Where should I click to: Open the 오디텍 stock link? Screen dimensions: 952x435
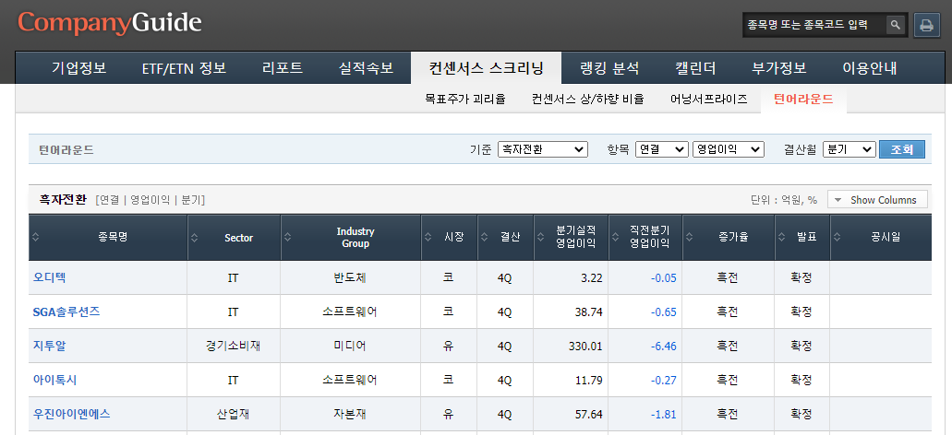[x=49, y=278]
